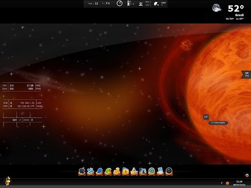This screenshot has width=251, height=188.
Task: Open the user pictures folder icon
Action: [x=143, y=171]
